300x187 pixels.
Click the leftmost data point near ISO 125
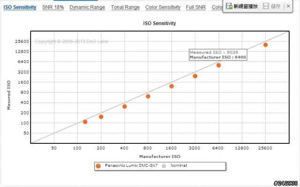85,122
